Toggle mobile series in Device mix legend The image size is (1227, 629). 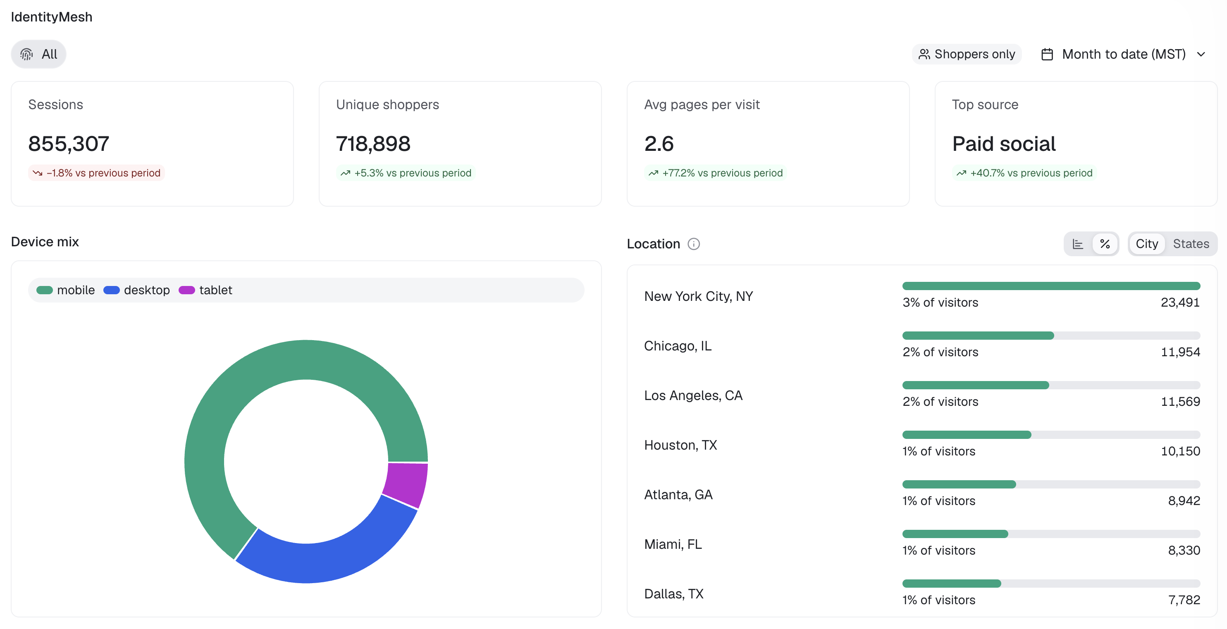66,290
